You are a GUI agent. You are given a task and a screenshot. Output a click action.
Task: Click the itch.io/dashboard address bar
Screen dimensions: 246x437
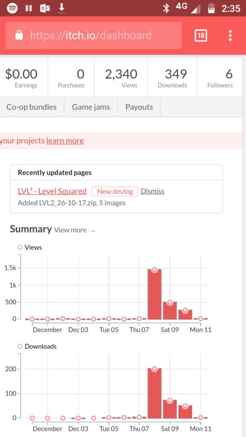94,35
